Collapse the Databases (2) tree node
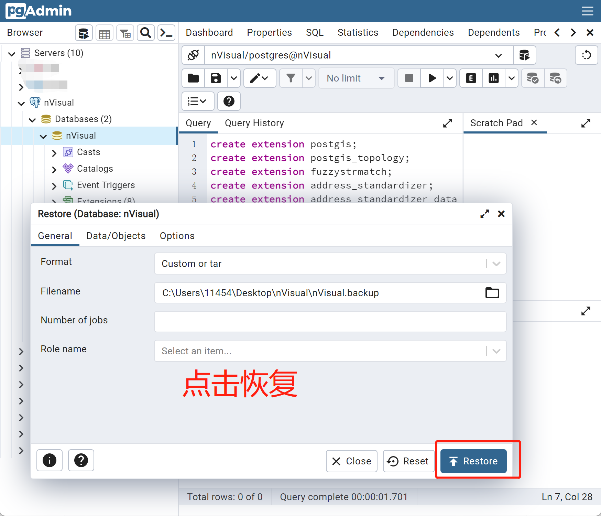Screen dimensions: 601x516 32,120
